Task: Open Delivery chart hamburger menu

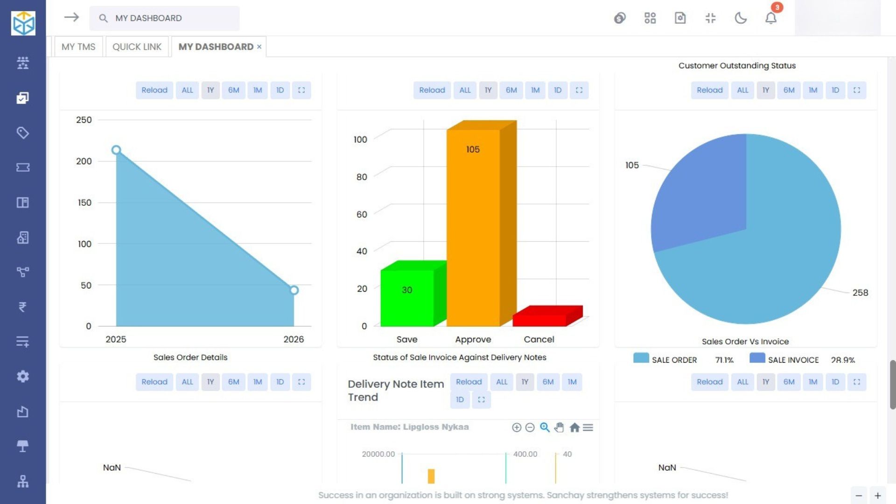Action: (x=588, y=427)
